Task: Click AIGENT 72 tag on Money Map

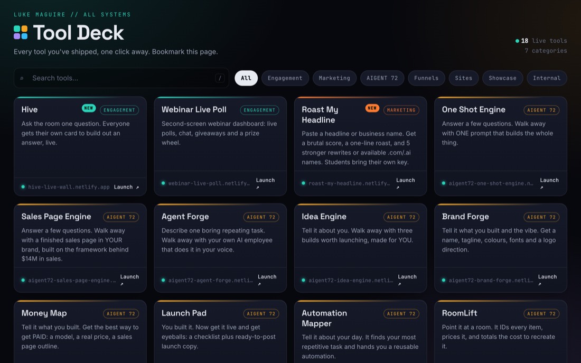Action: (121, 314)
